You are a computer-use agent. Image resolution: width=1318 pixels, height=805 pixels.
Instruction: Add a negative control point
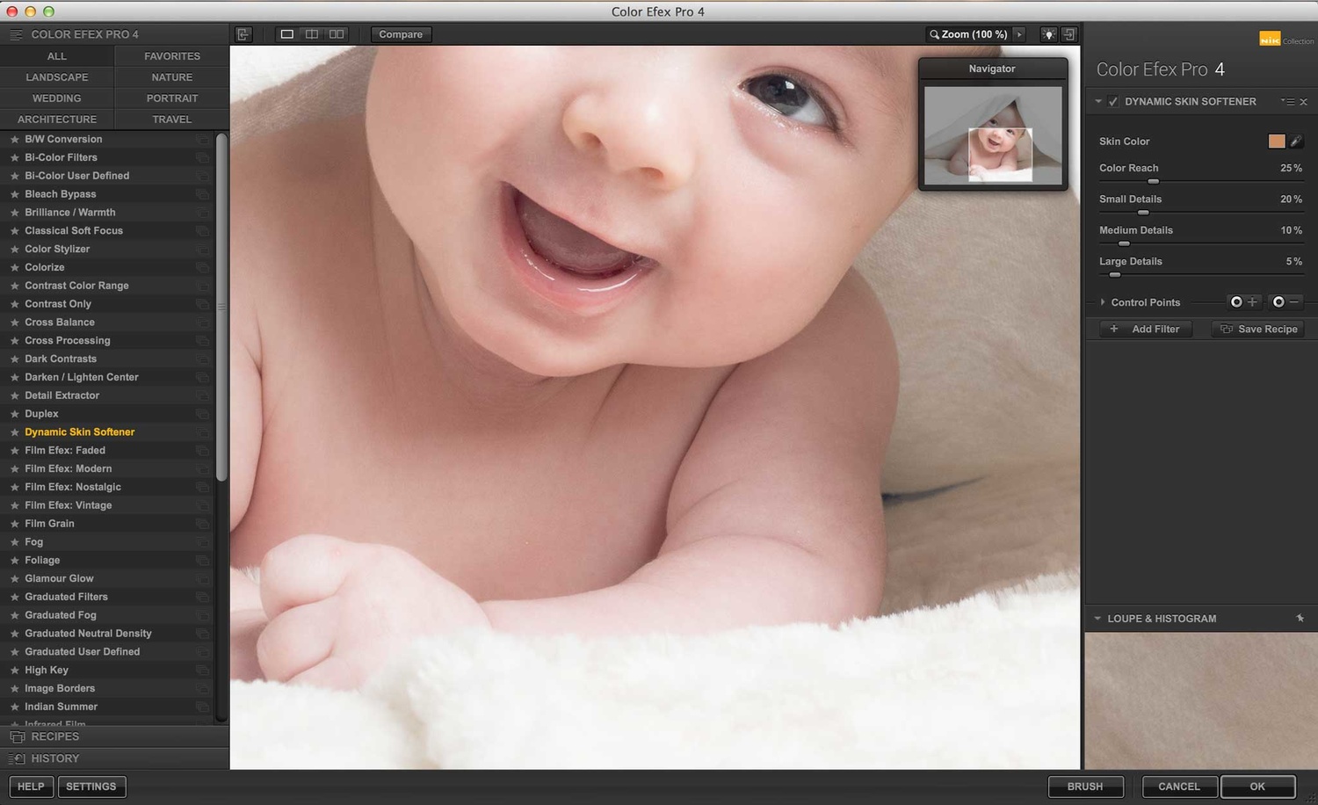pos(1285,302)
